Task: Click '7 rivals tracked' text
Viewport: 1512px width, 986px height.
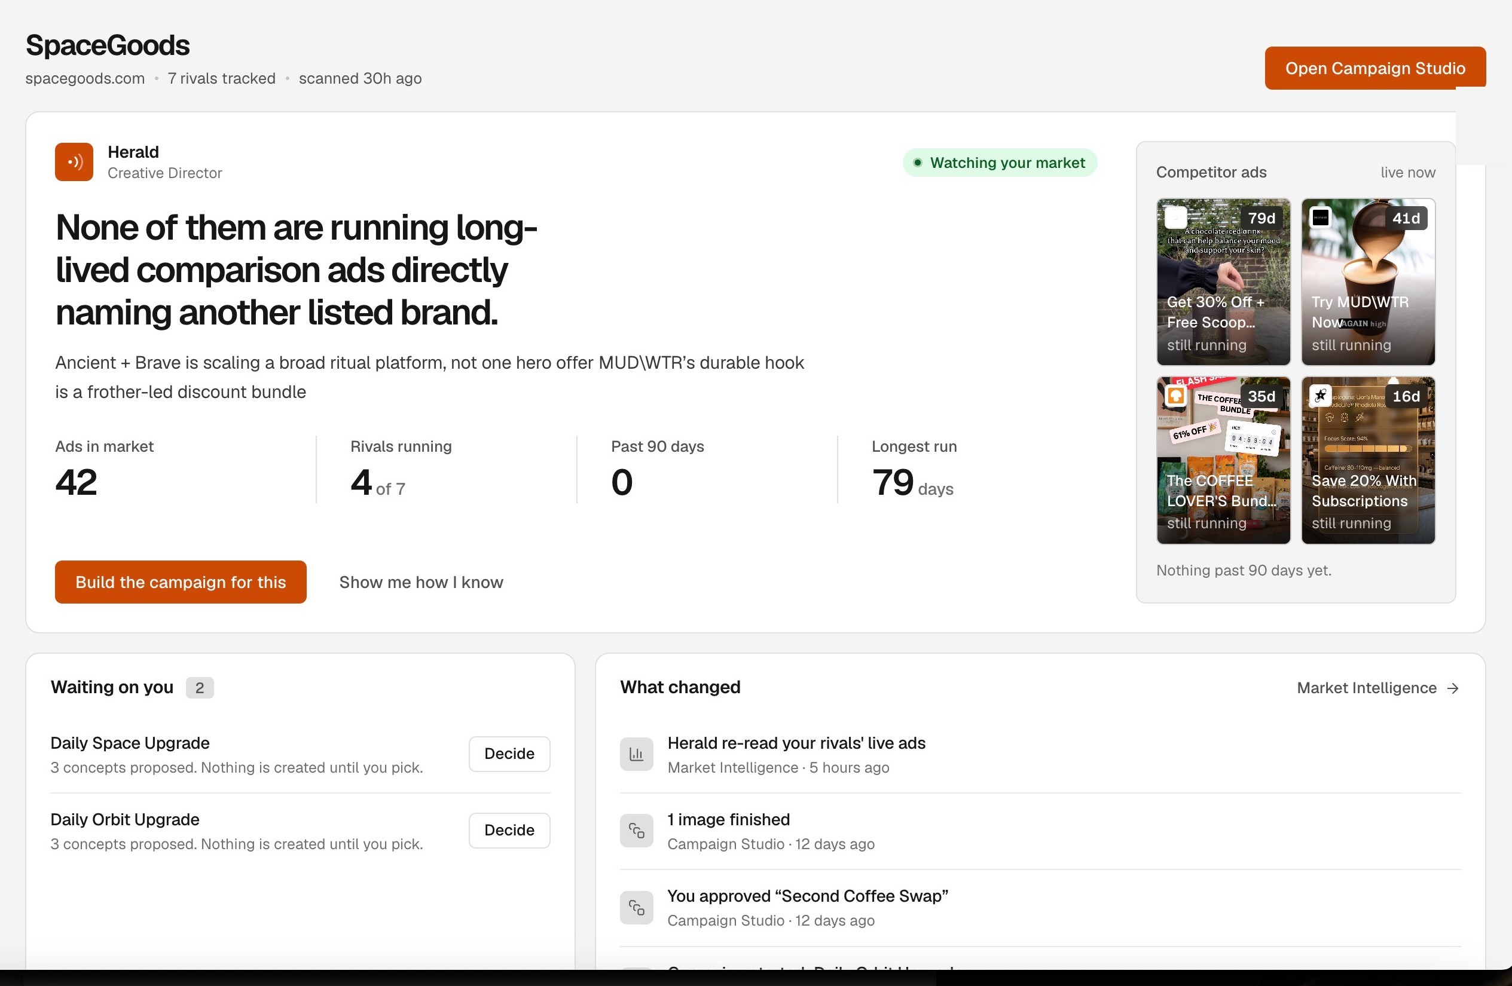Action: [x=222, y=78]
